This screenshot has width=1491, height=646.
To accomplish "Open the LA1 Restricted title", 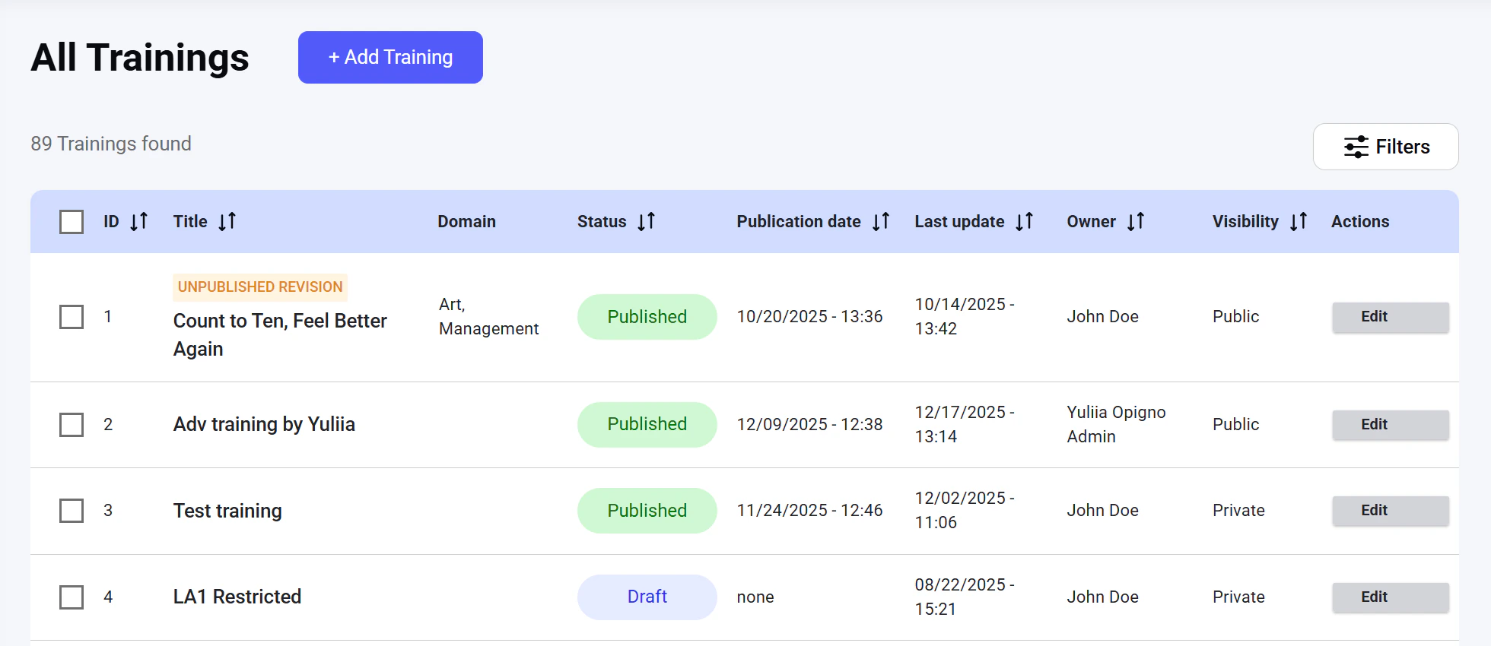I will coord(237,597).
